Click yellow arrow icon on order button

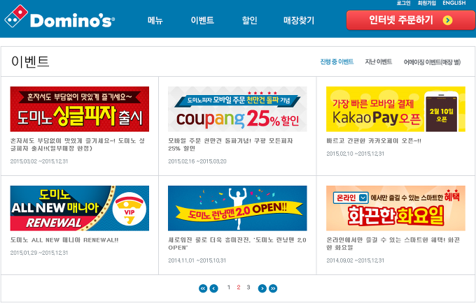click(x=447, y=20)
